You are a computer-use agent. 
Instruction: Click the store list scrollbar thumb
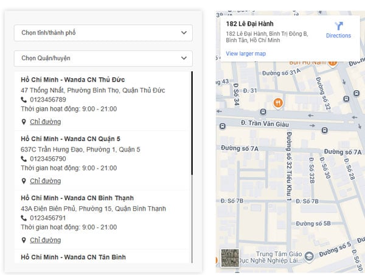[192, 123]
